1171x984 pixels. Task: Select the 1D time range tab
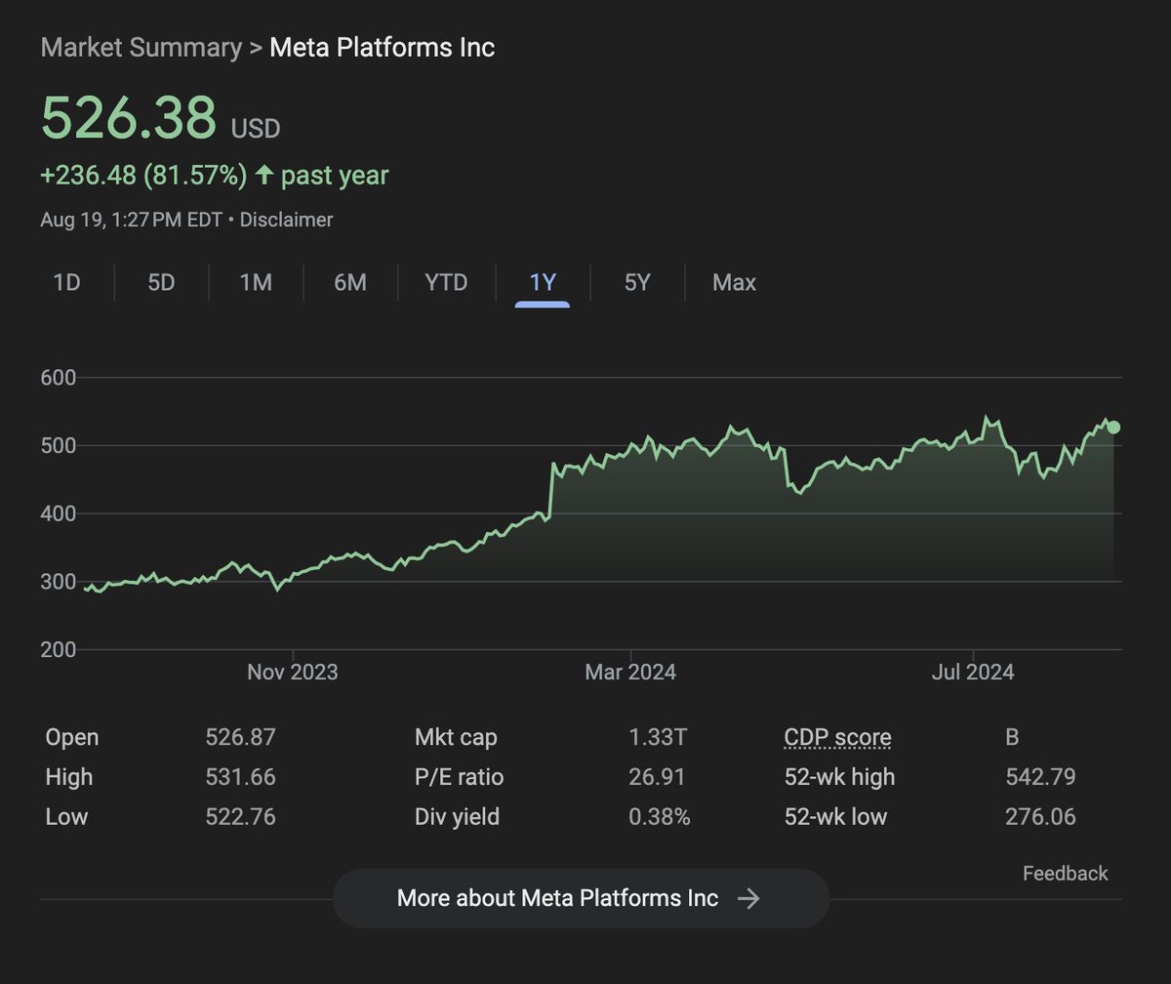tap(66, 283)
